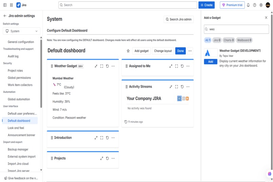Minimize the Weather Gadget
Viewport: 273px width, 182px height.
96,66
